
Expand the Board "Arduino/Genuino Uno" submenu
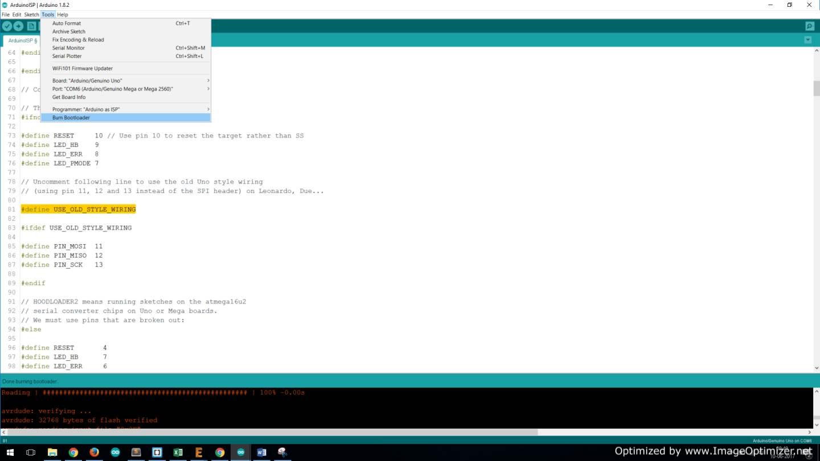[126, 80]
